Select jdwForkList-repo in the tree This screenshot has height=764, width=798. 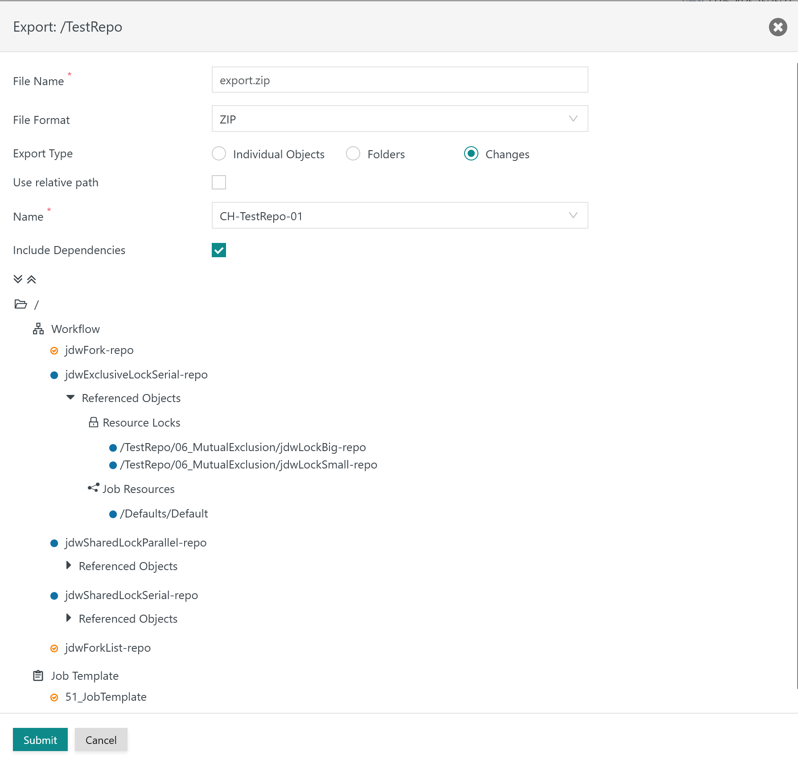[x=108, y=648]
